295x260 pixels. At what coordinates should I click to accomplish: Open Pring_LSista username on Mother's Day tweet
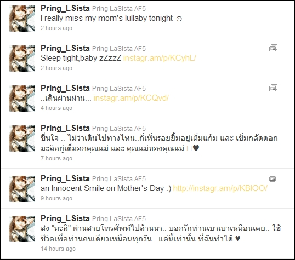coord(65,178)
